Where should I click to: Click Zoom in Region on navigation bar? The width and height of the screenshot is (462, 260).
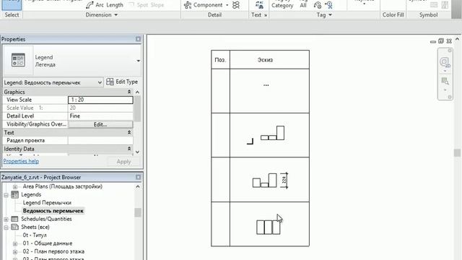point(445,81)
